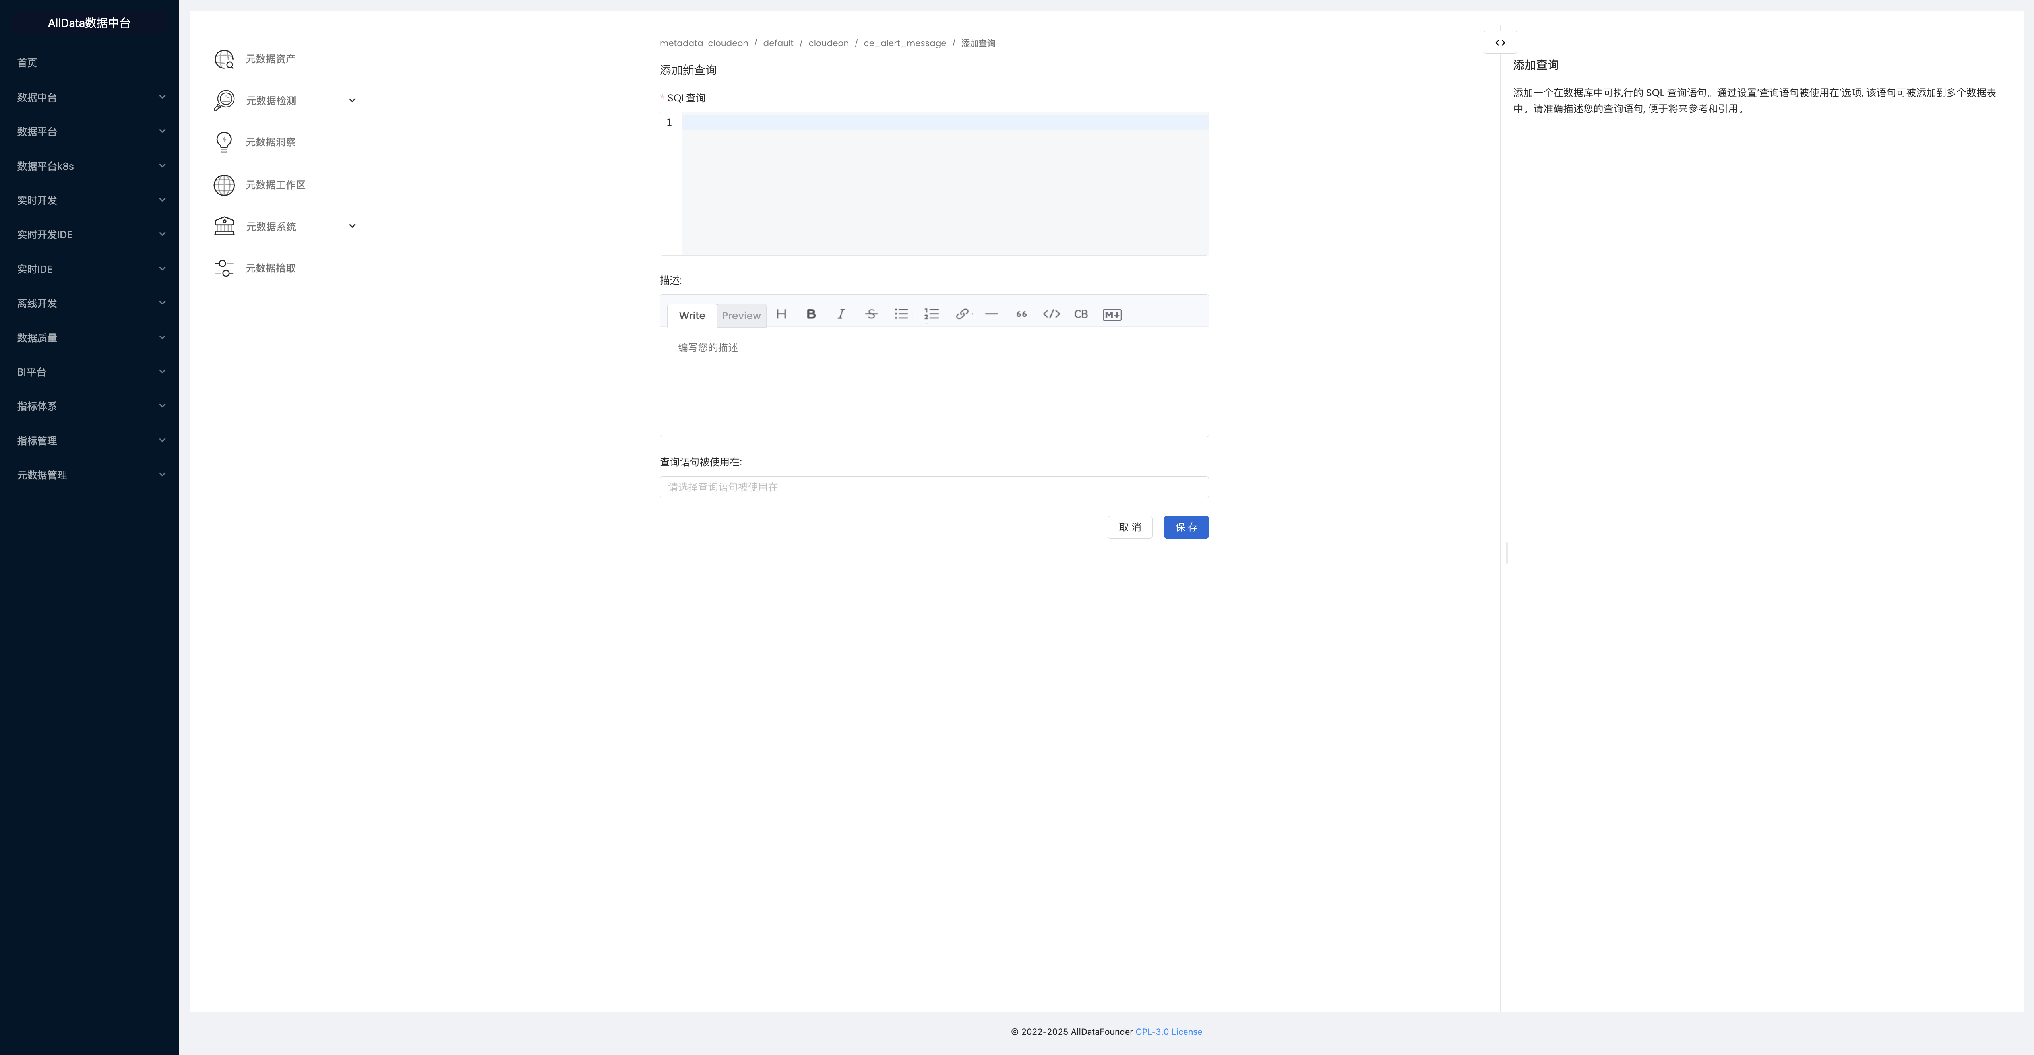
Task: Apply strikethrough formatting in description editor
Action: coord(871,314)
